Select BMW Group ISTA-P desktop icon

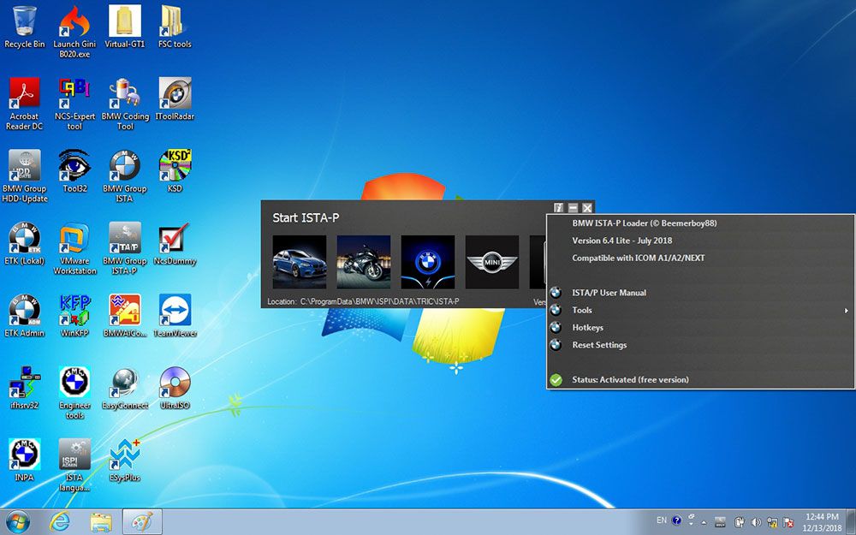tap(125, 248)
